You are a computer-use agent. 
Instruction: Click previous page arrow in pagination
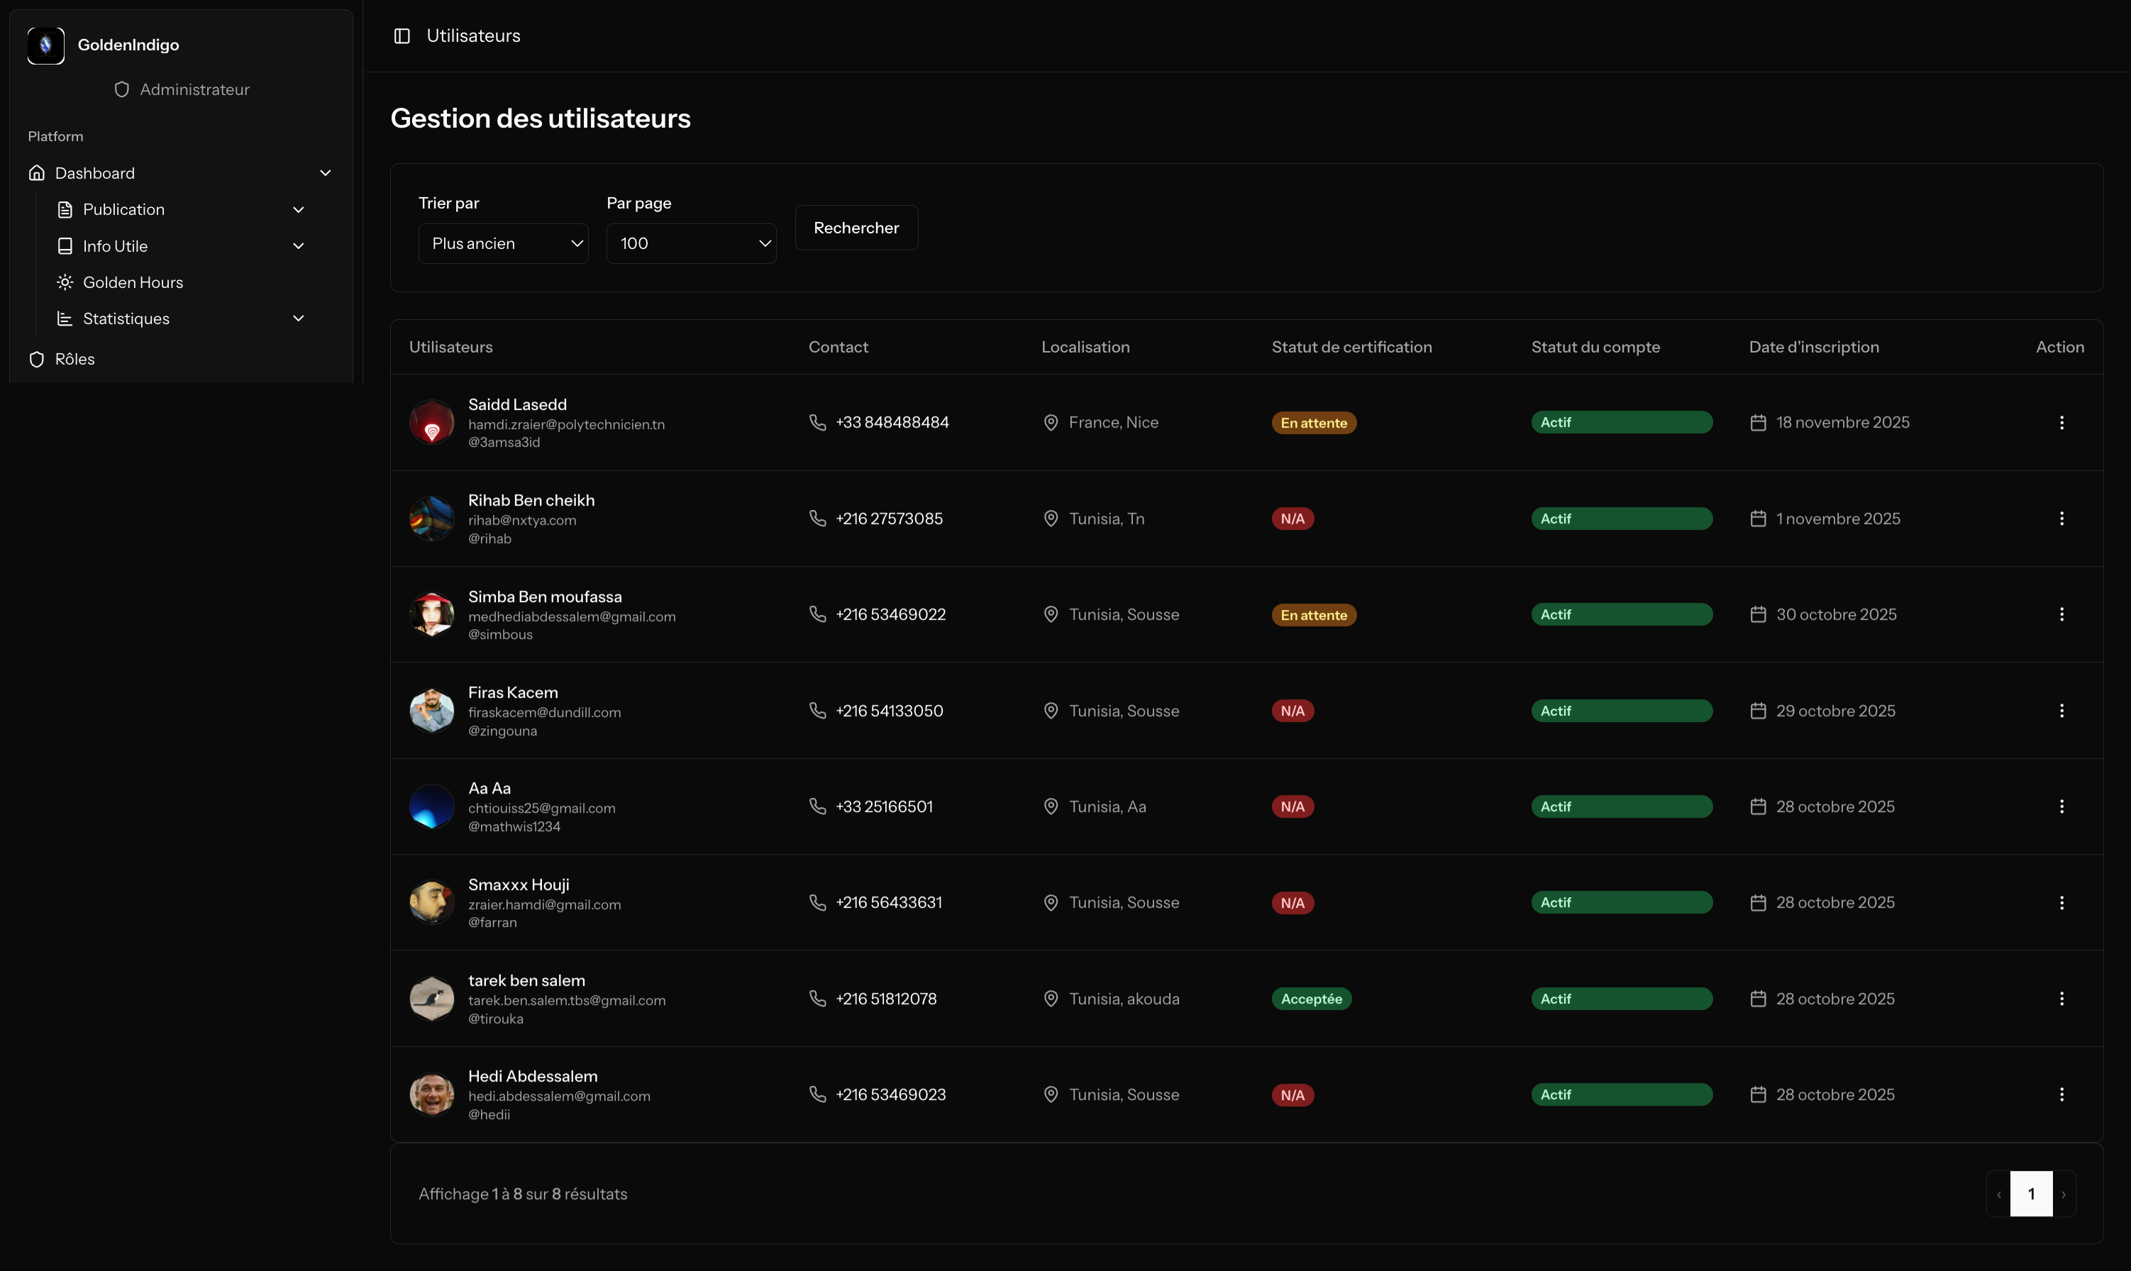(1998, 1194)
